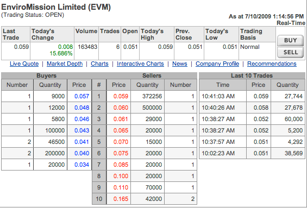Select seller price 0.100
The width and height of the screenshot is (307, 208).
coord(121,176)
